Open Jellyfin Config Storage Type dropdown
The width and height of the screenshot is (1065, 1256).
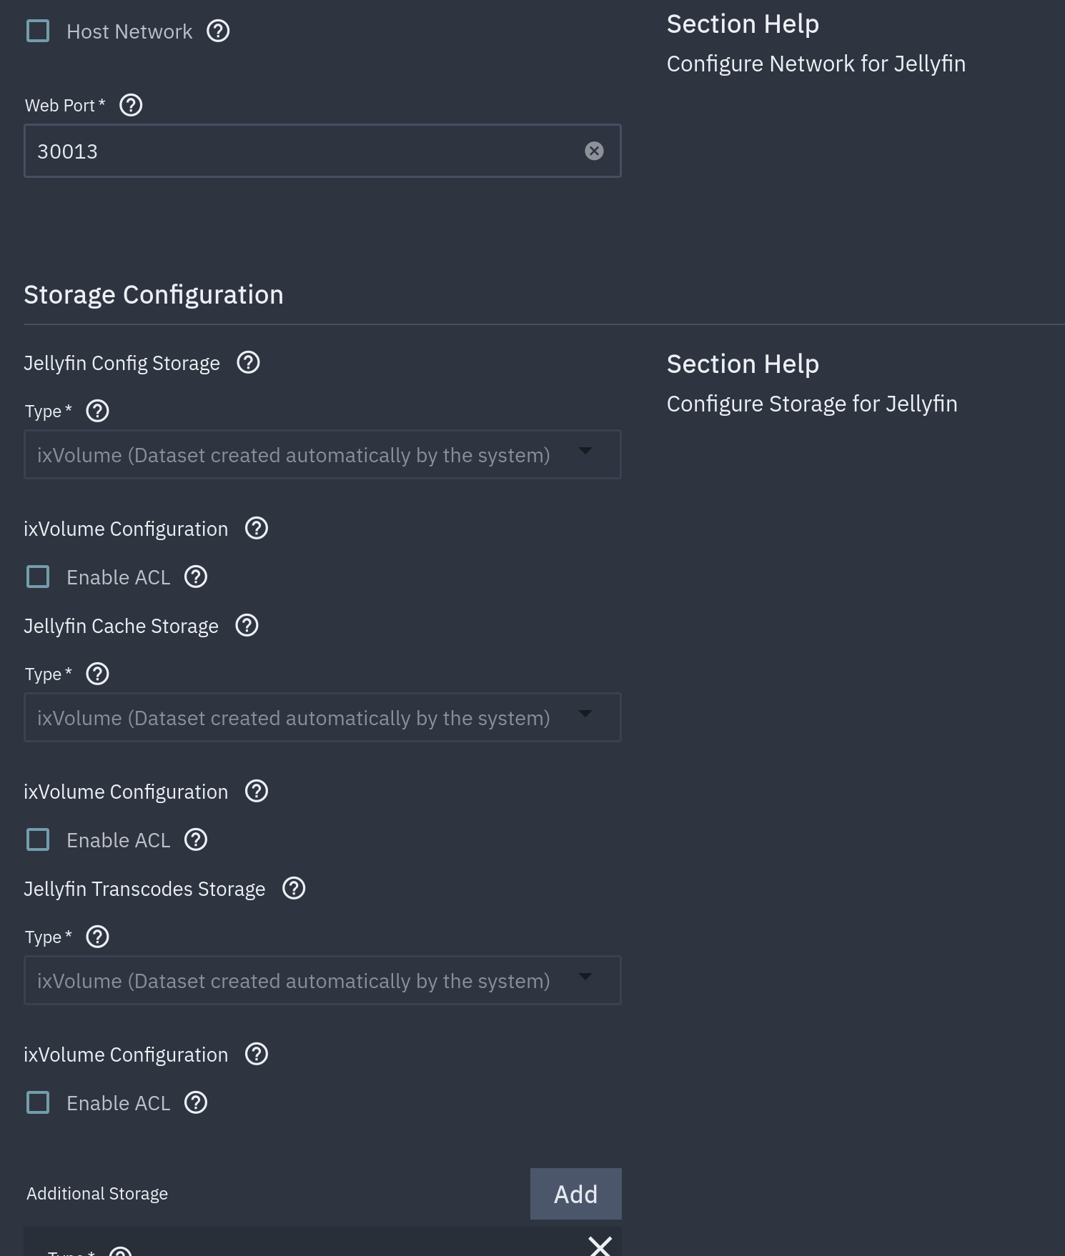[322, 454]
